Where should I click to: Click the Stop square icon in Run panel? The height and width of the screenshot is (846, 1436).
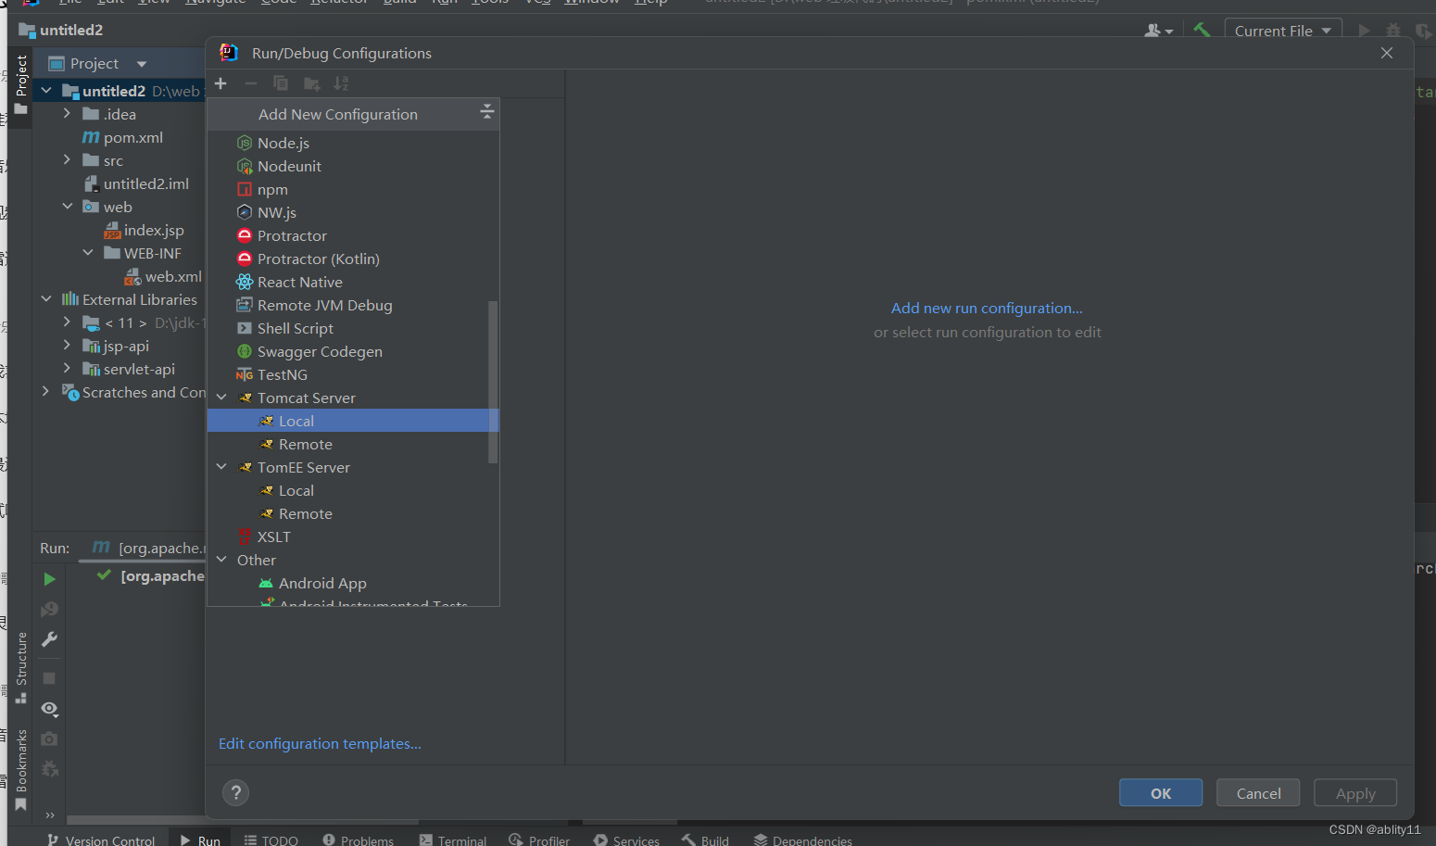(x=49, y=678)
